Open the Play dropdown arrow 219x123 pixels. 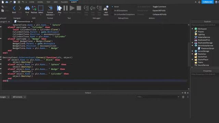[60, 15]
